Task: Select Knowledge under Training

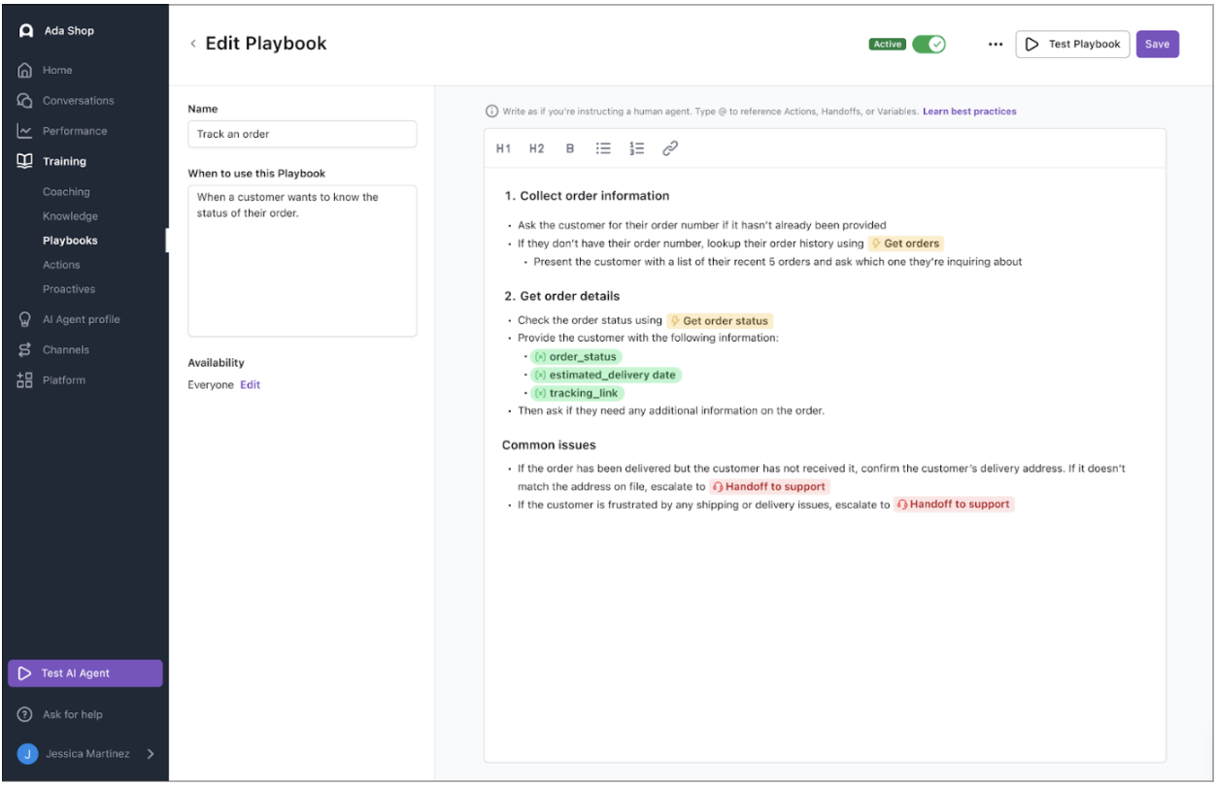Action: [x=70, y=216]
